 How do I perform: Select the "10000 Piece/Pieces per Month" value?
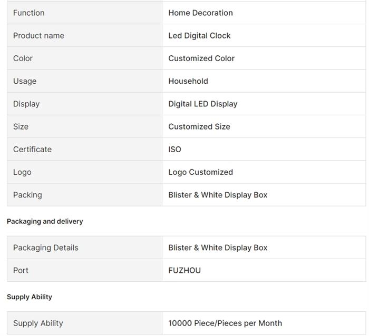click(225, 323)
